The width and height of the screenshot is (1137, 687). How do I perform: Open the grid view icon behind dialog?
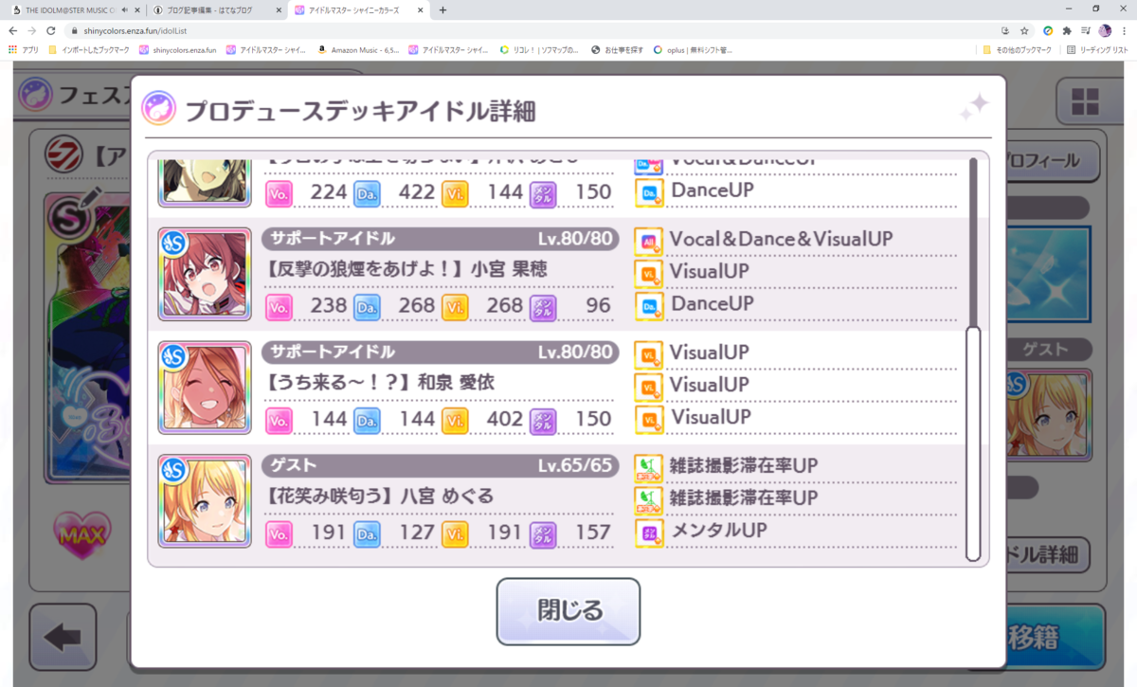pyautogui.click(x=1085, y=102)
